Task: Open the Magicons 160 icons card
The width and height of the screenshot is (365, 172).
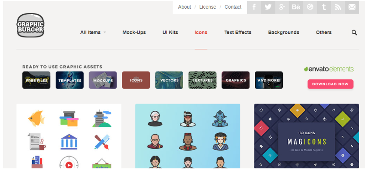Action: pos(307,136)
